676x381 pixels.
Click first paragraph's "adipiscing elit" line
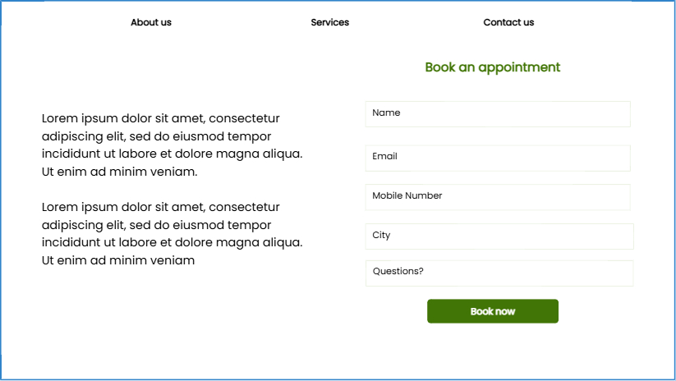(156, 136)
